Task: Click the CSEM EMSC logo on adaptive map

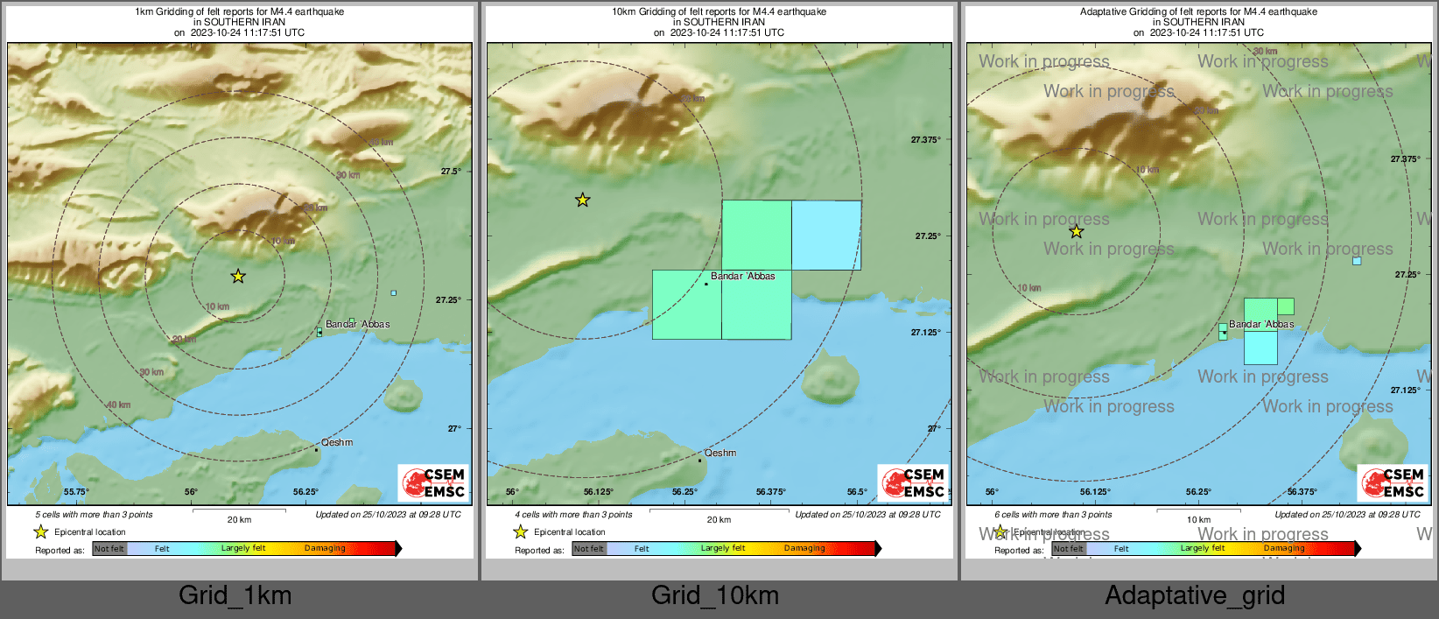Action: [1393, 482]
